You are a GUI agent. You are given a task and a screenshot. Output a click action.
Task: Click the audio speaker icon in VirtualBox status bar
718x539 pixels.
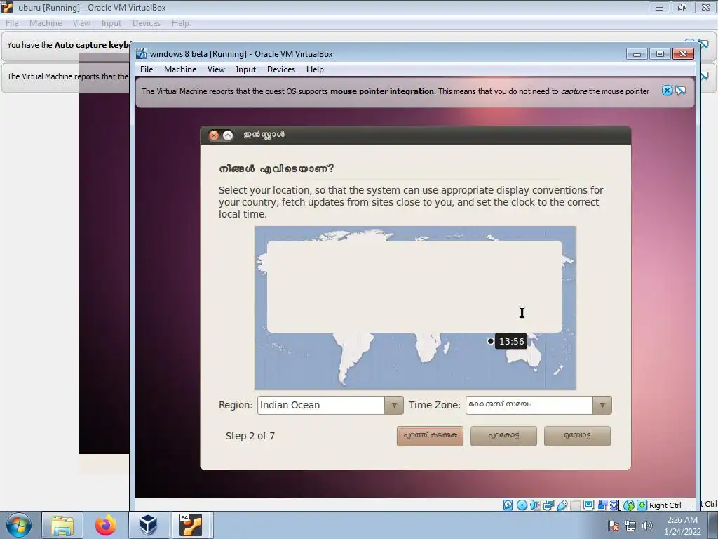click(x=535, y=505)
